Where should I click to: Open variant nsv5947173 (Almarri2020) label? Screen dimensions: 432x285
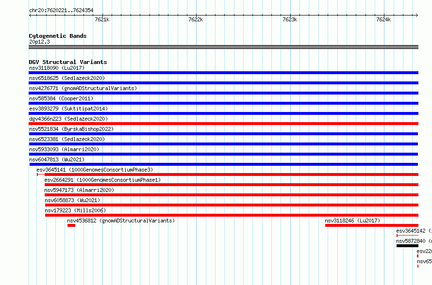[79, 190]
